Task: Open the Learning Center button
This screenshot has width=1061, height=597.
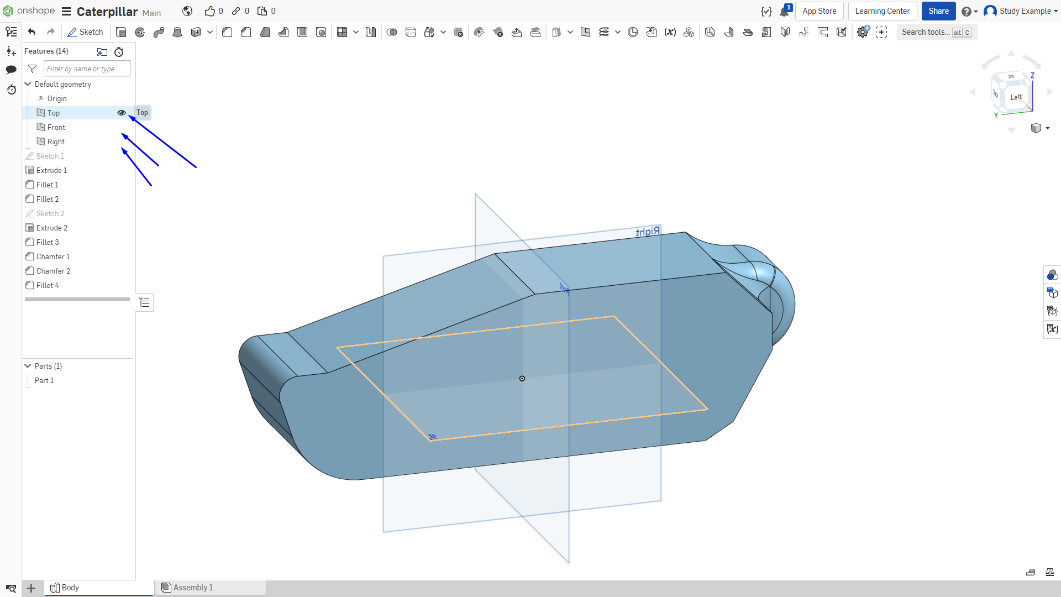Action: pyautogui.click(x=882, y=11)
